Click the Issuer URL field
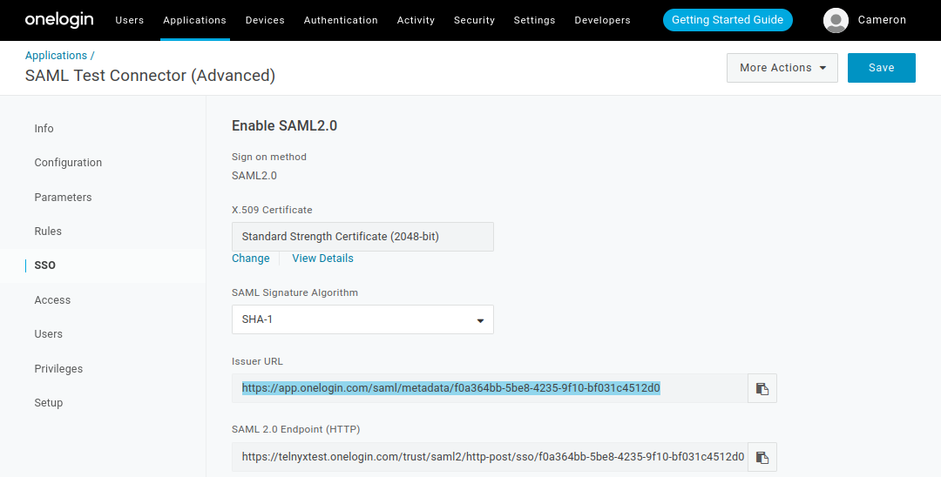Image resolution: width=941 pixels, height=477 pixels. pyautogui.click(x=490, y=388)
